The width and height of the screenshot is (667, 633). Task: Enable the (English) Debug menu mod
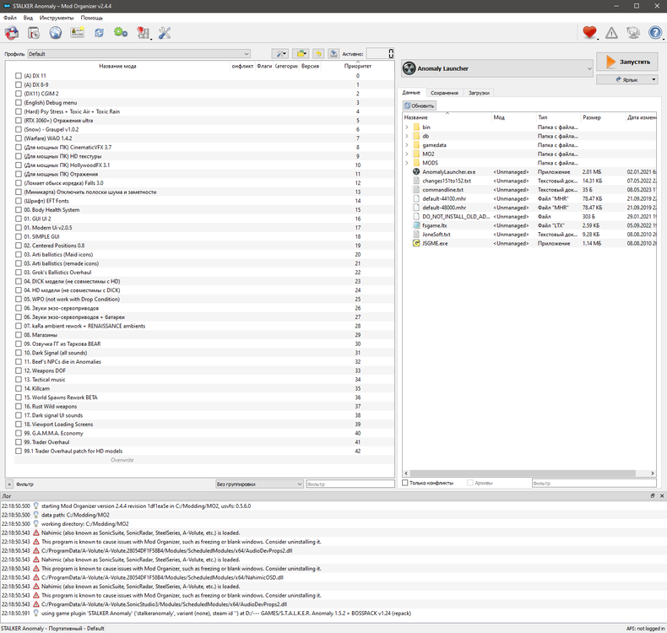[x=19, y=102]
